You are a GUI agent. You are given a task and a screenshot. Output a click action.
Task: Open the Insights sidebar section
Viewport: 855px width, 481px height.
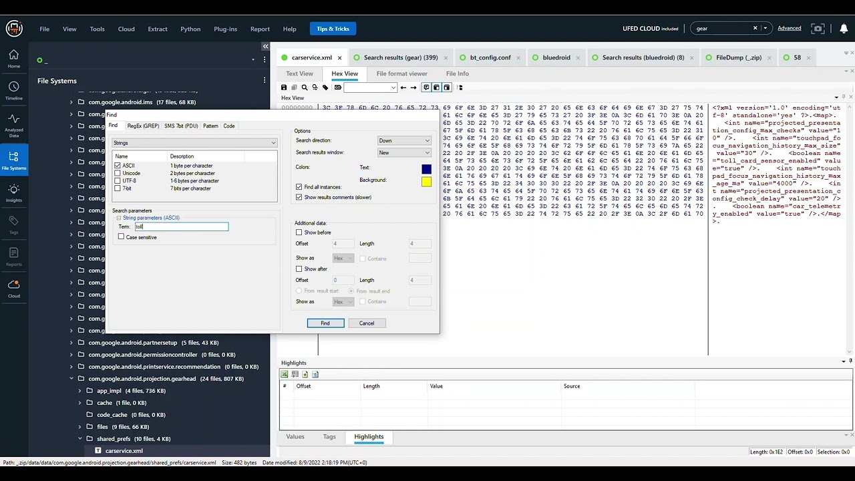(x=13, y=193)
